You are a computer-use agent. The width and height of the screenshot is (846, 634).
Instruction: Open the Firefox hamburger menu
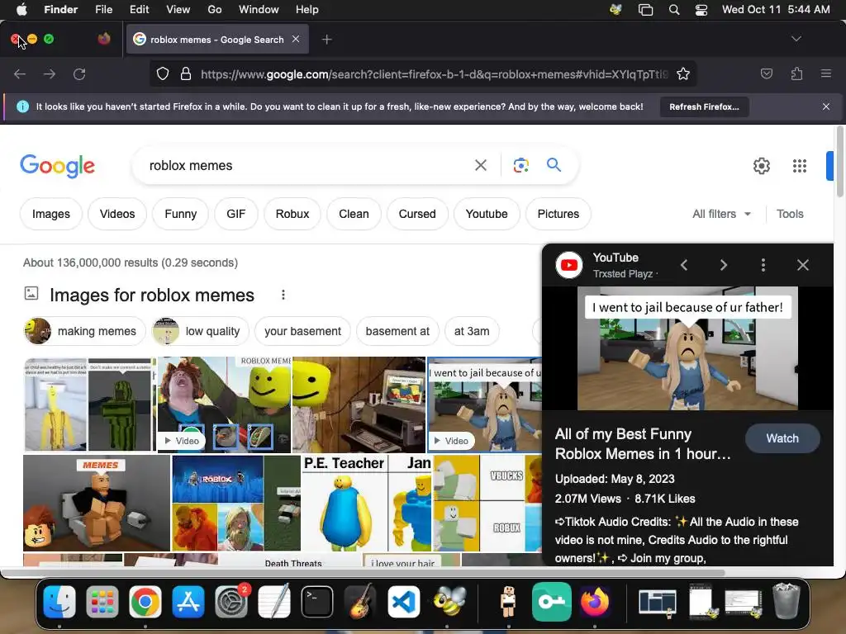pyautogui.click(x=826, y=73)
